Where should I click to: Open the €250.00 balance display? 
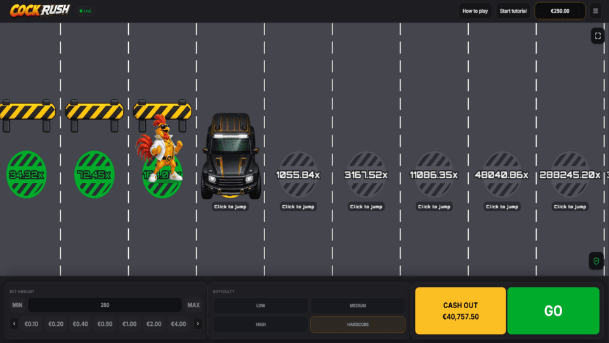[560, 11]
